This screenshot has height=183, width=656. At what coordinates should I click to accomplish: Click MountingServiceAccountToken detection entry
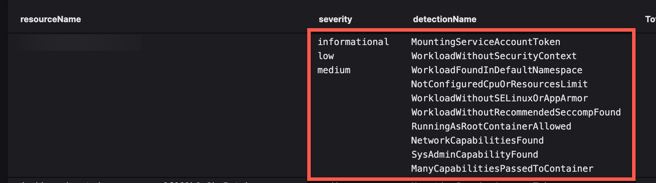(485, 42)
